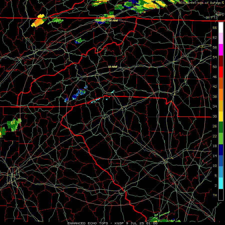The image size is (225, 225).
Task: Click the "30" legend value
Action: pyautogui.click(x=215, y=116)
